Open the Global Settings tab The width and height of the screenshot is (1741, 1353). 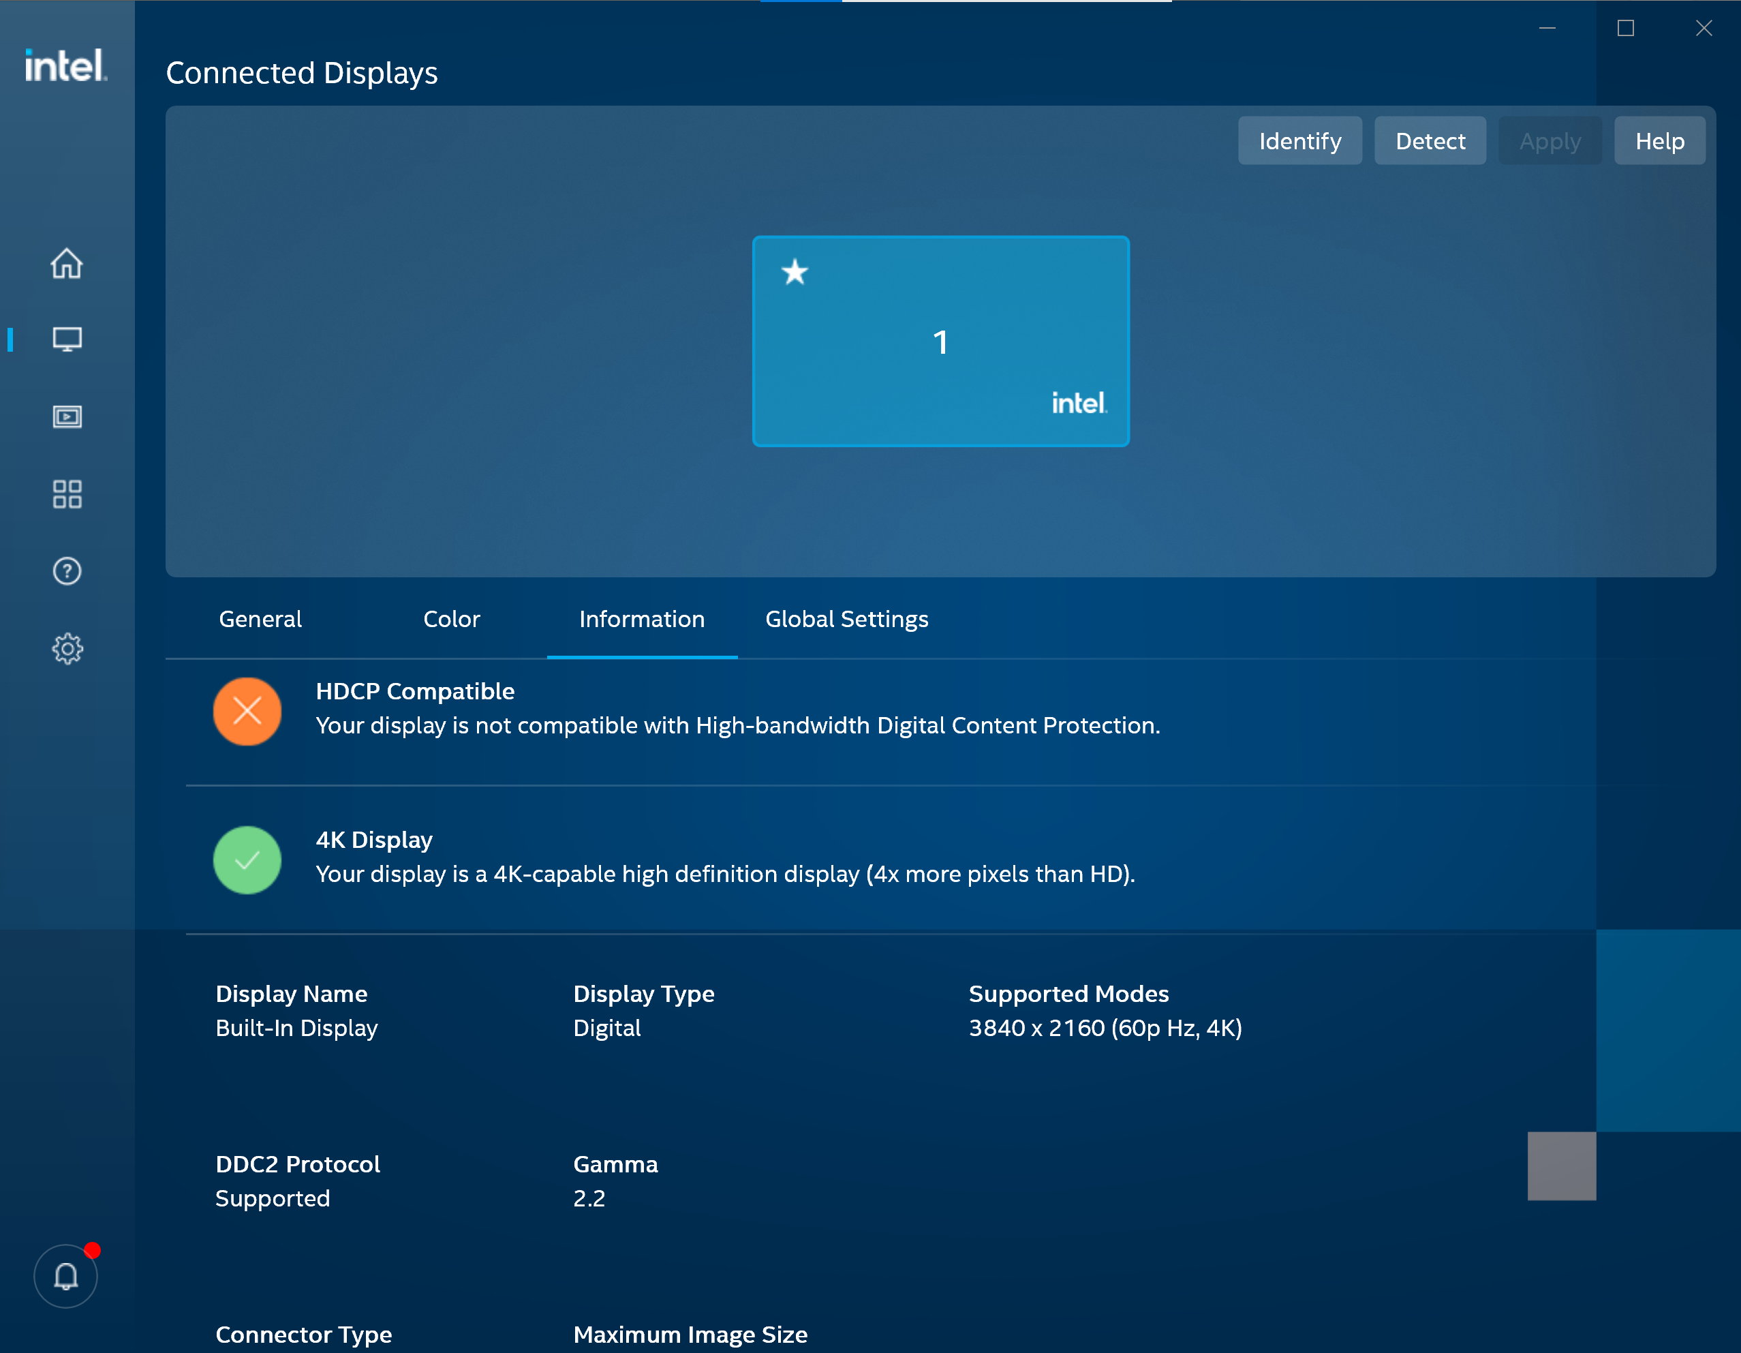846,620
